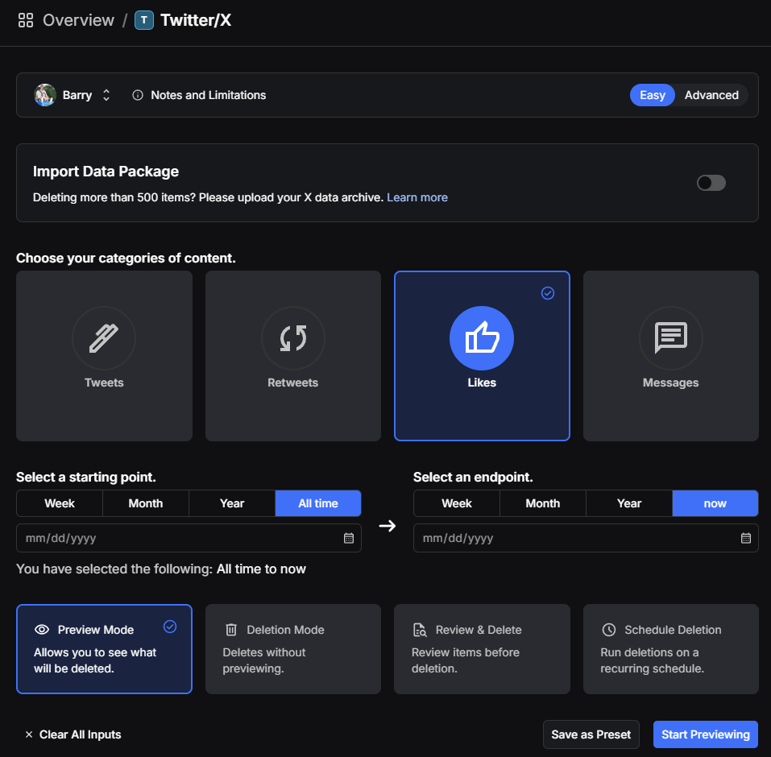Click the Allows you to see description

pyautogui.click(x=95, y=660)
